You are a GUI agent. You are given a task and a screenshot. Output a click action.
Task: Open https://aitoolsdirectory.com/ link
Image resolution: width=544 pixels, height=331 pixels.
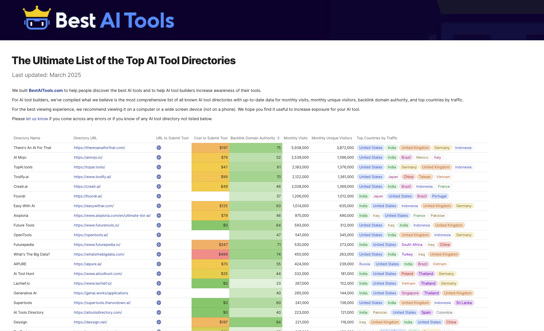[98, 312]
